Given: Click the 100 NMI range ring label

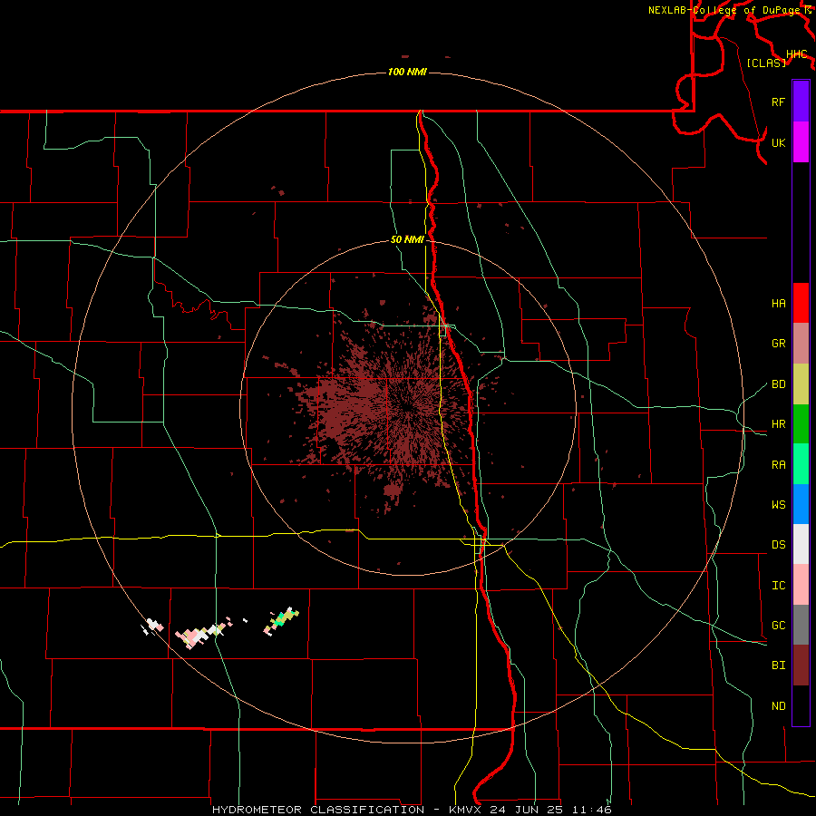Looking at the screenshot, I should (407, 72).
